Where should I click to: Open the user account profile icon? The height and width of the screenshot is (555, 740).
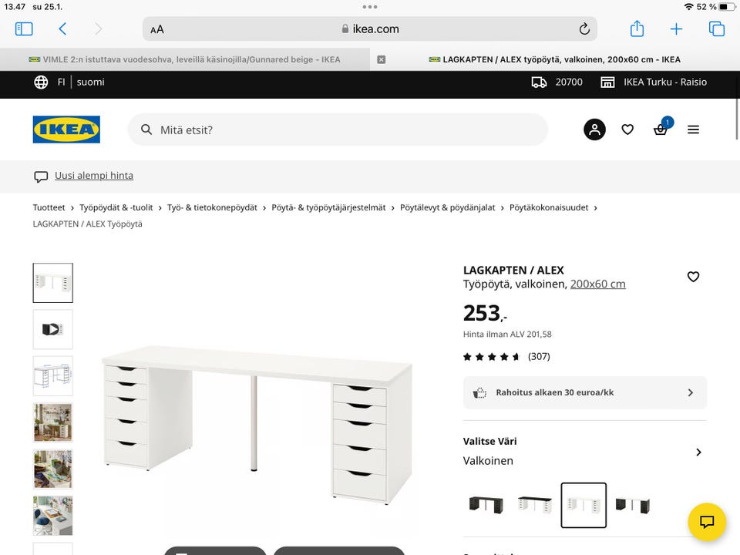tap(594, 129)
